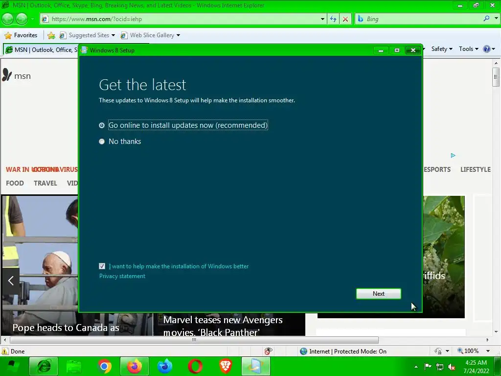Open the ESPORTS section on msn
The width and height of the screenshot is (501, 376).
click(437, 169)
